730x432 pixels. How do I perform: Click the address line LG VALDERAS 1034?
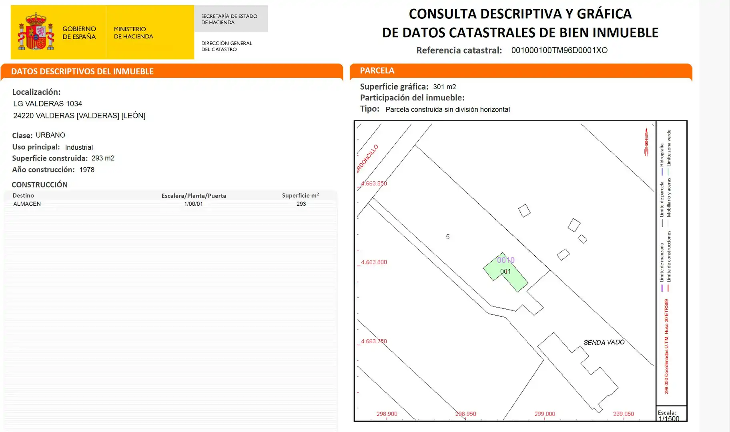tap(48, 104)
